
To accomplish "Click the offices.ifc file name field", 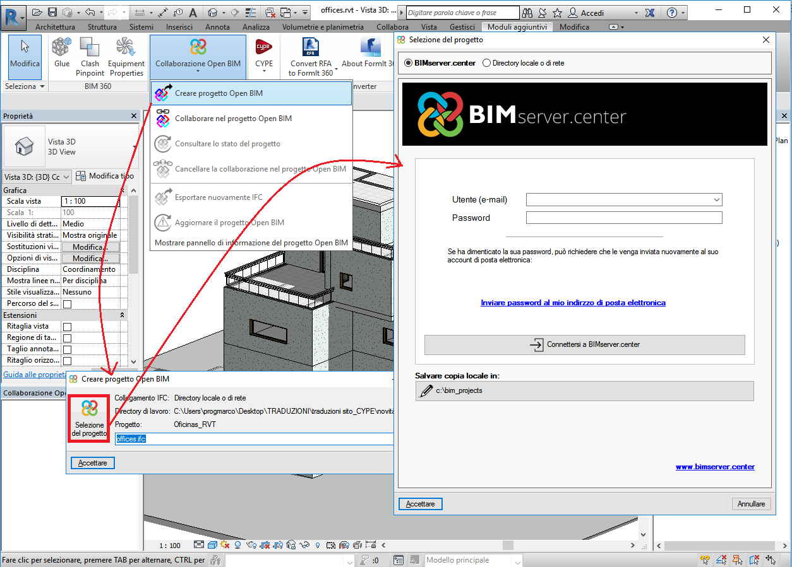I will click(x=254, y=439).
